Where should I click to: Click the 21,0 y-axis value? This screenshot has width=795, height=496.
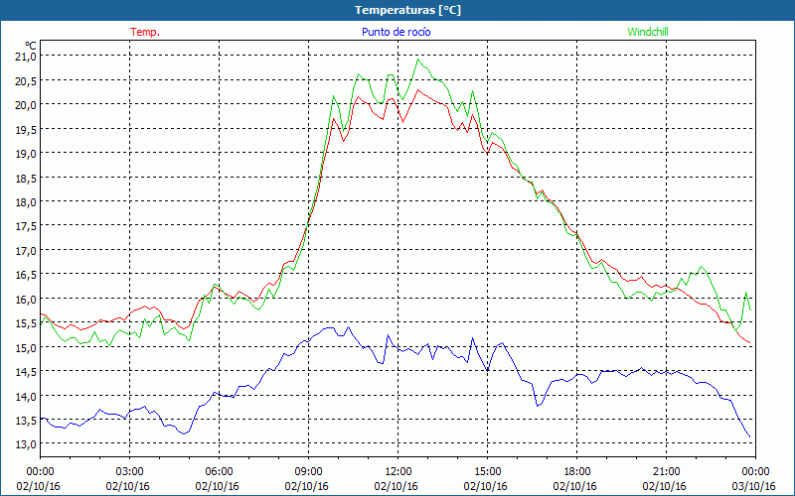pos(25,56)
